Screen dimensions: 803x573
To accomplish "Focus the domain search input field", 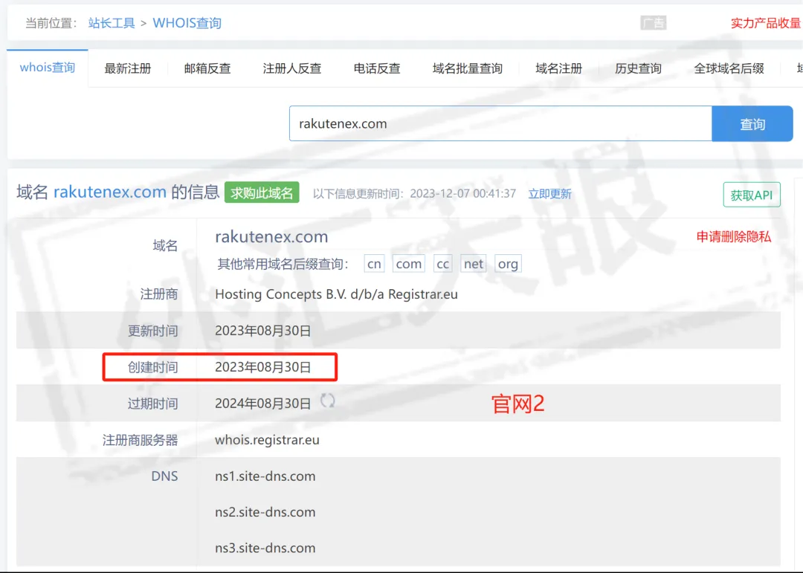I will click(x=500, y=123).
